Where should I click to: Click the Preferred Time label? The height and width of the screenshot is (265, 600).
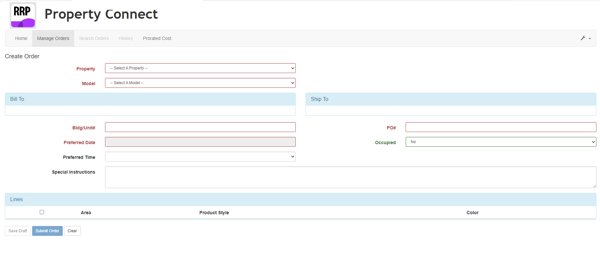pos(79,157)
